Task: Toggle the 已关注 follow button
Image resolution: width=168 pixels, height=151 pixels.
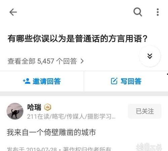Action: (145, 111)
